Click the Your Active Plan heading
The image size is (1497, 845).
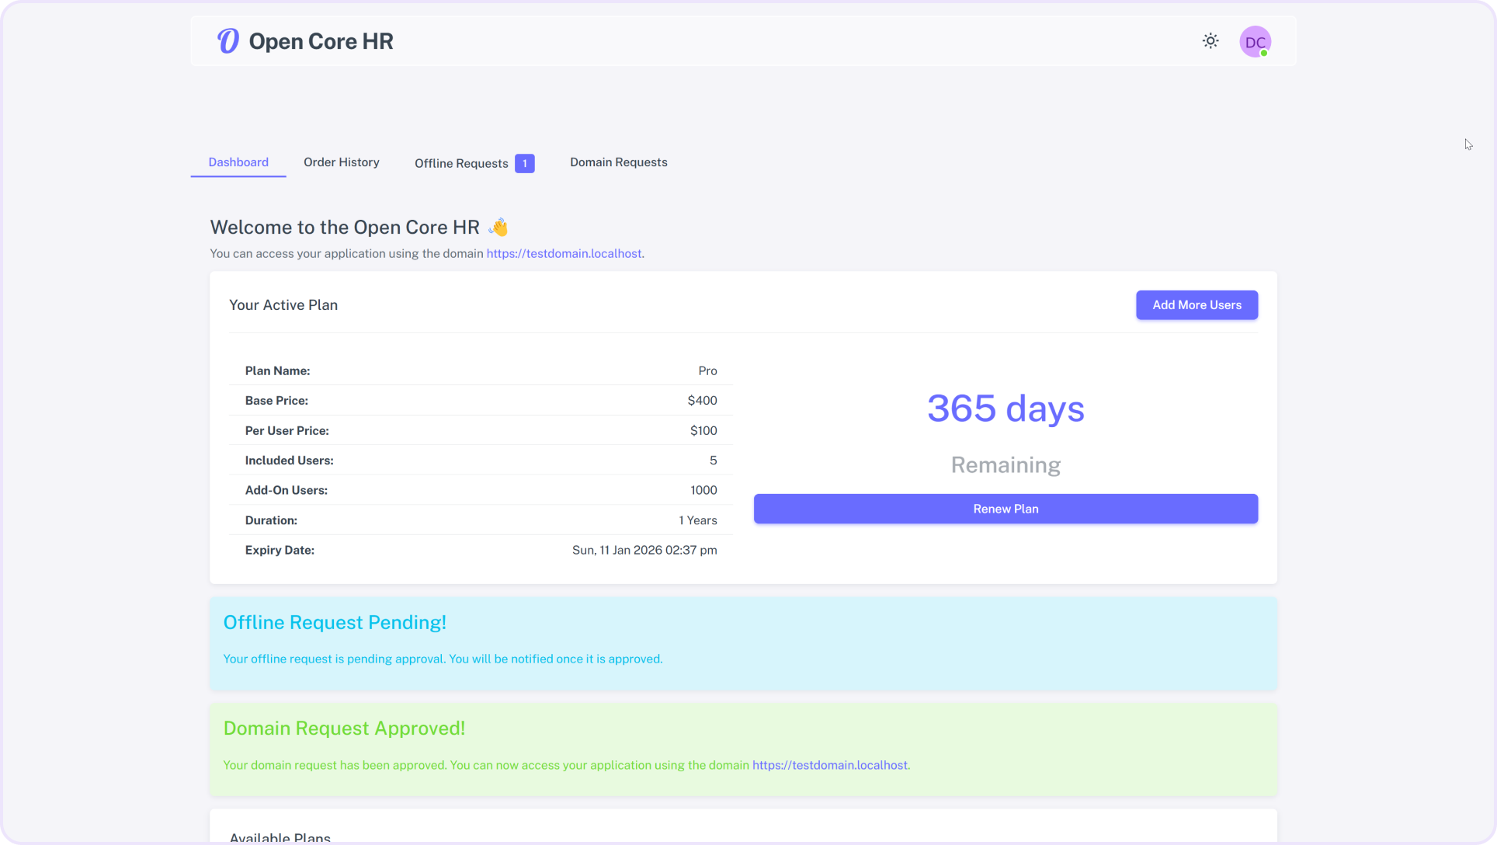pos(283,304)
